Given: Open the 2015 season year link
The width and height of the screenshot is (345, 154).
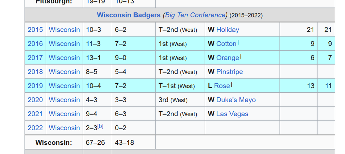Looking at the screenshot, I should click(35, 30).
